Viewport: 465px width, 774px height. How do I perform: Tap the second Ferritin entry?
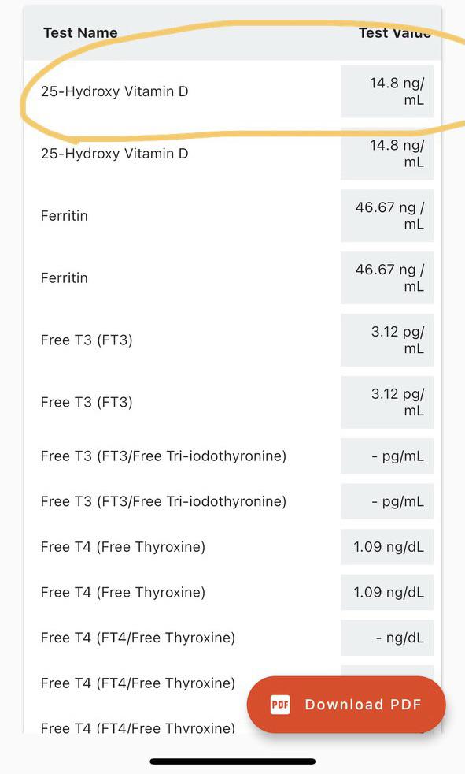(x=65, y=277)
